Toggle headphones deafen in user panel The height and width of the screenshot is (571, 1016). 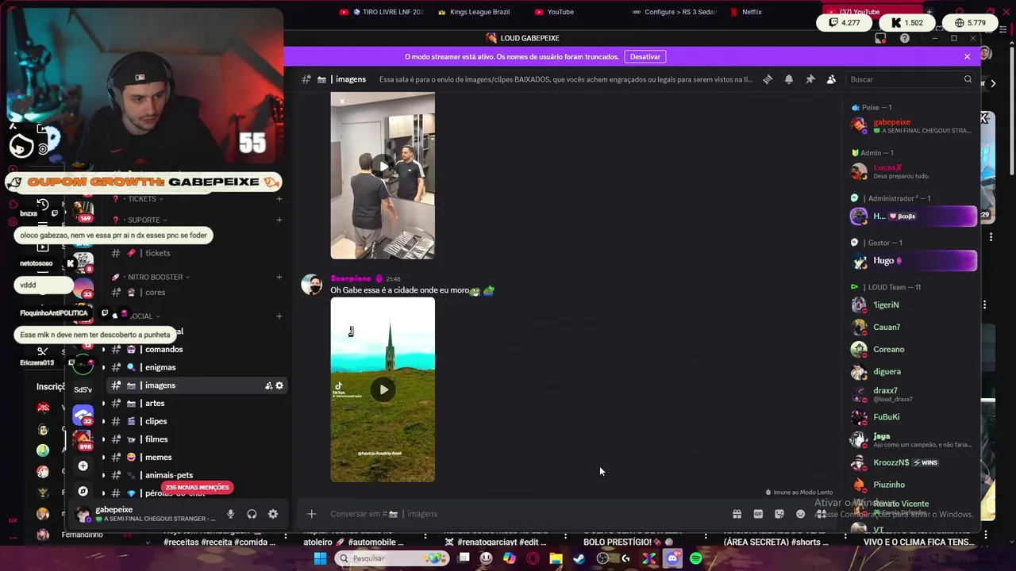click(252, 514)
